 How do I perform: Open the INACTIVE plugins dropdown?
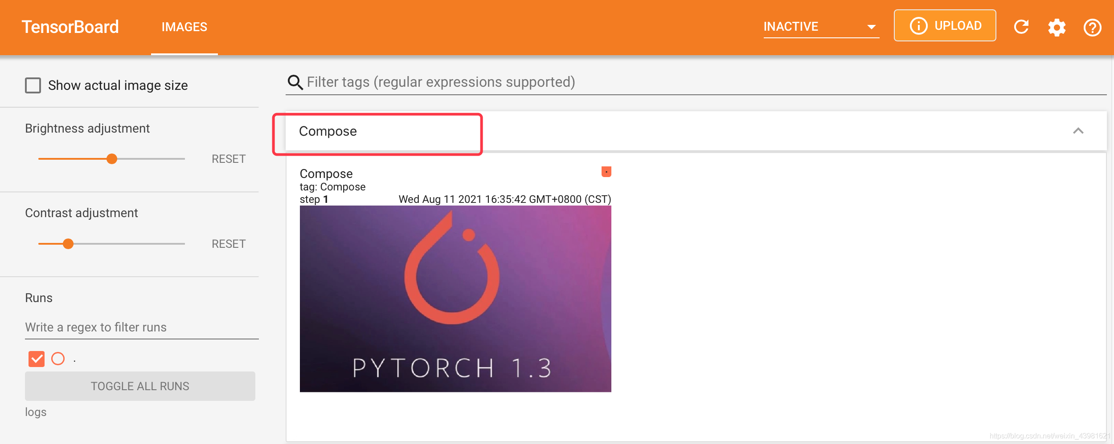pyautogui.click(x=821, y=27)
